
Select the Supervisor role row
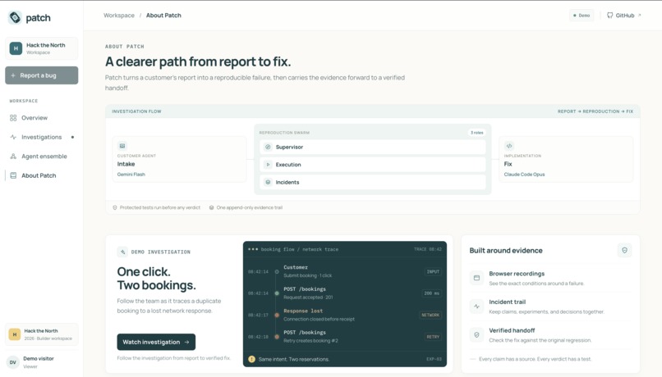(373, 147)
